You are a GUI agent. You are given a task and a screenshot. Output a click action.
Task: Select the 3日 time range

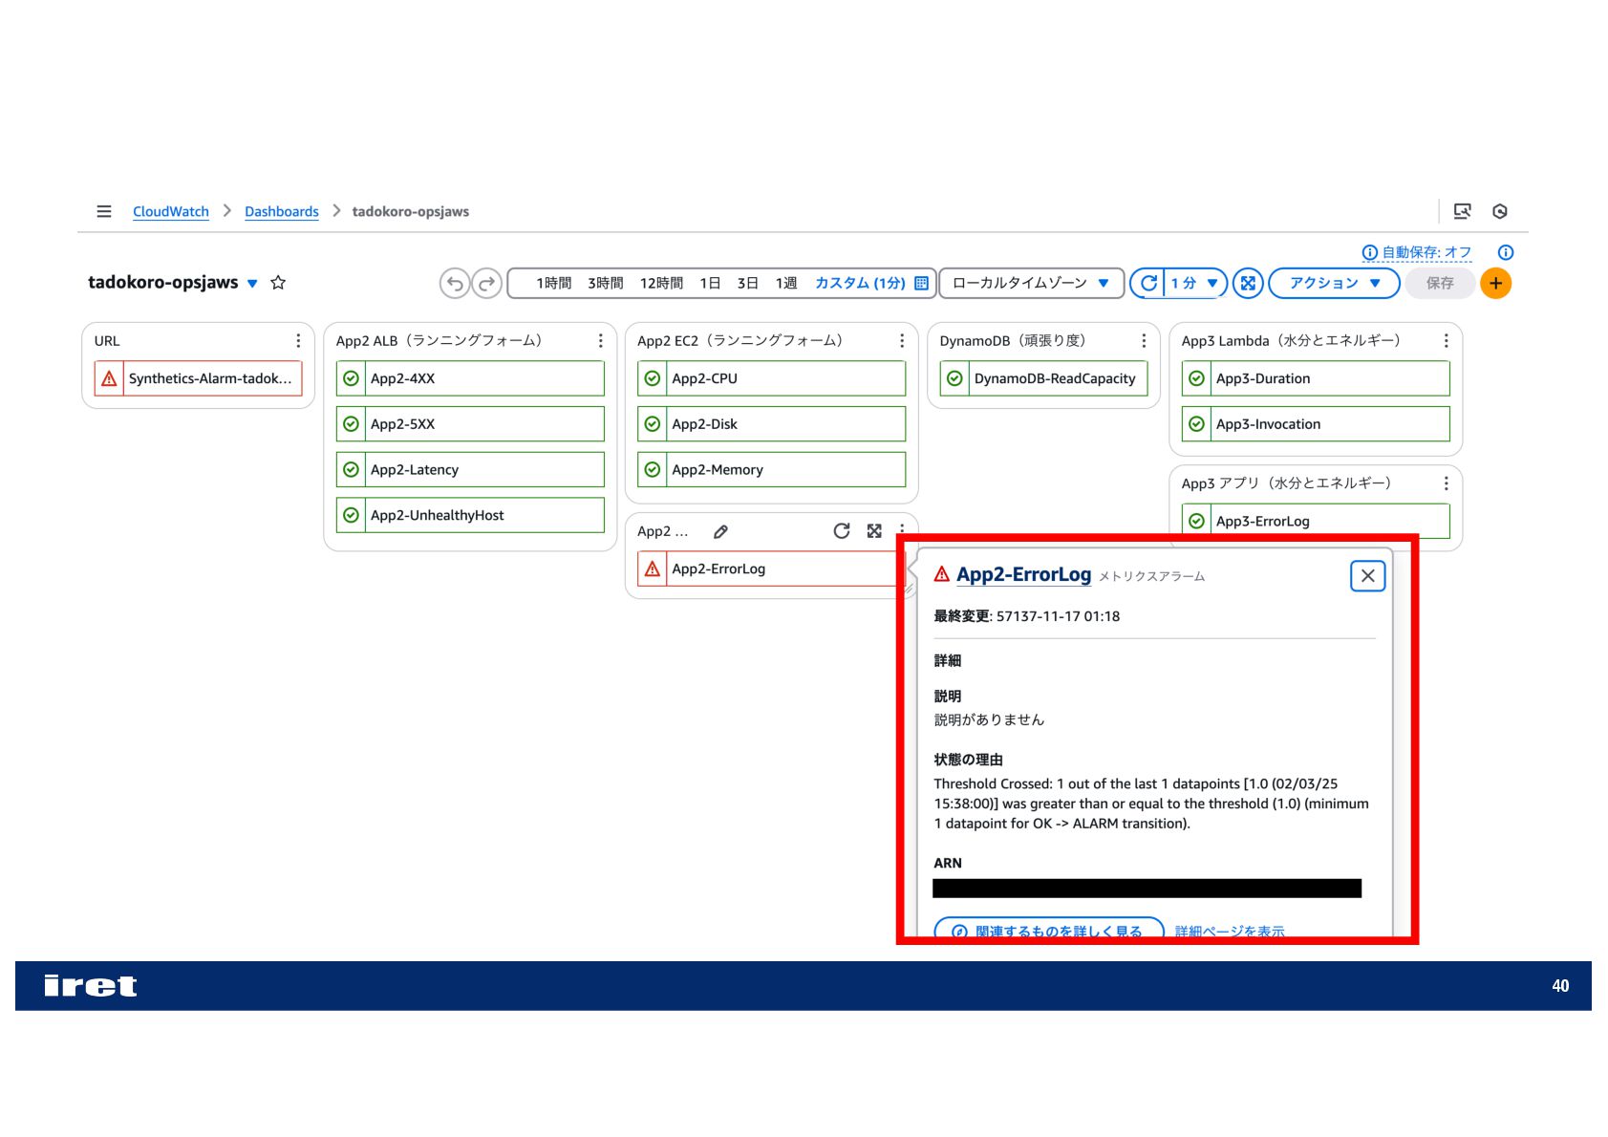click(747, 284)
